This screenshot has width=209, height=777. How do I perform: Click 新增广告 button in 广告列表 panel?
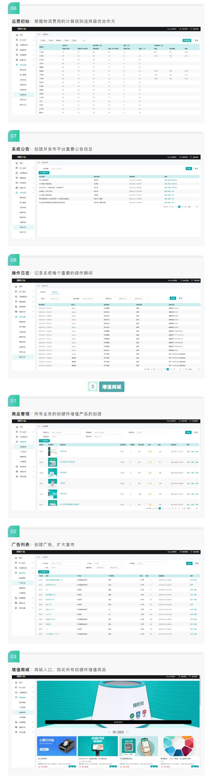44,572
